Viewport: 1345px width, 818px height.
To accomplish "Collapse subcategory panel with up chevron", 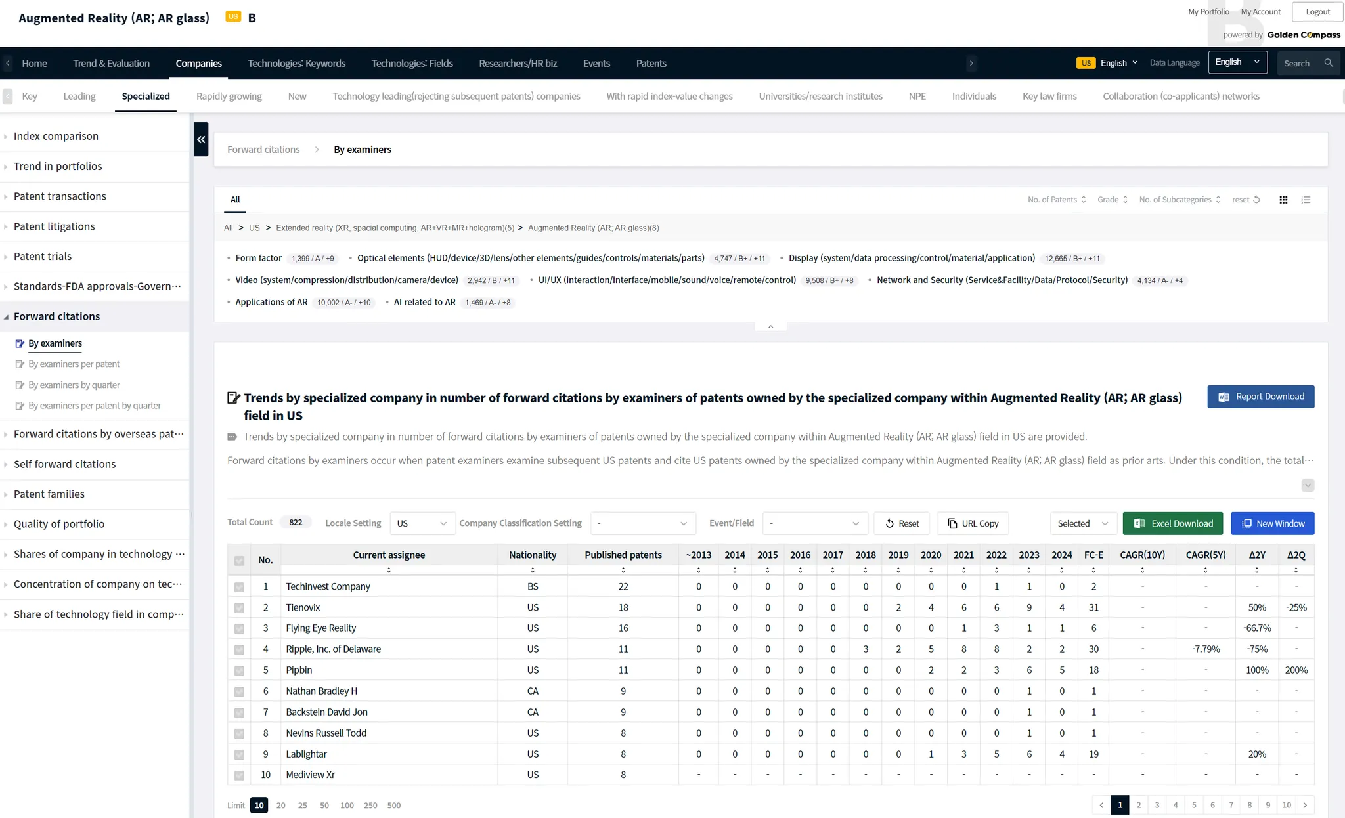I will coord(770,326).
